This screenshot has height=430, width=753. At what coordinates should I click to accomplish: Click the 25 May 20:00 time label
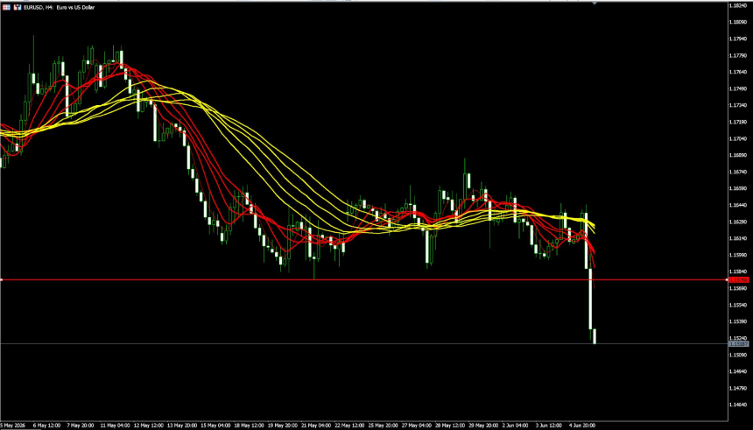[384, 426]
